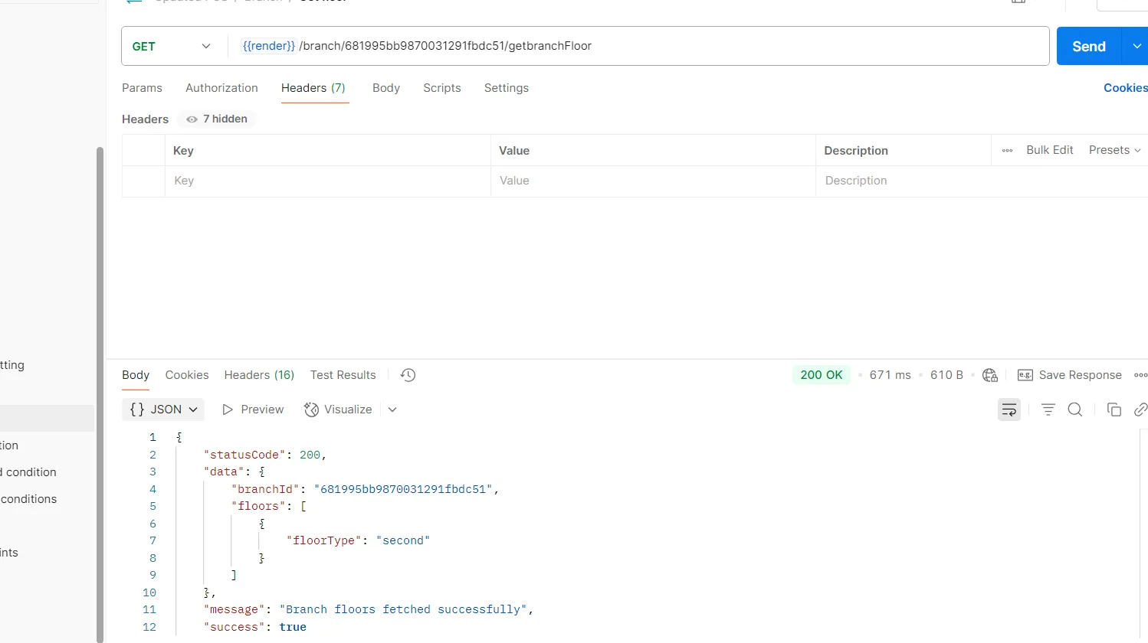The image size is (1148, 643).
Task: Toggle word wrap in response viewer
Action: coord(1009,410)
